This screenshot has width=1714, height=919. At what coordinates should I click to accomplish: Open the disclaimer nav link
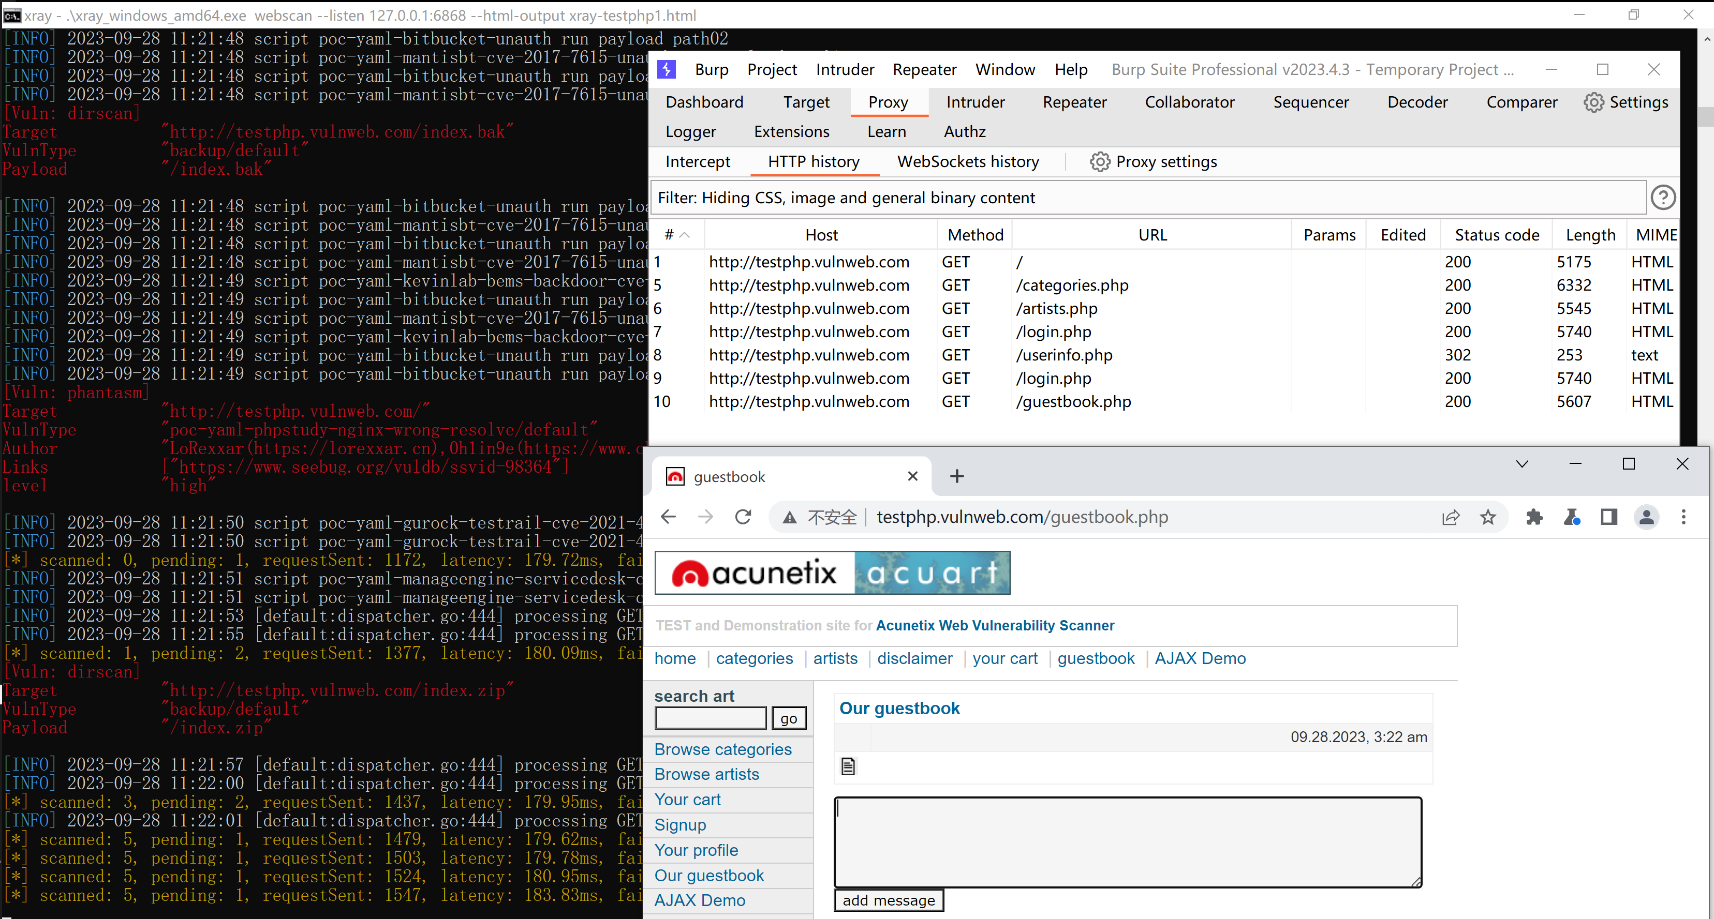914,658
